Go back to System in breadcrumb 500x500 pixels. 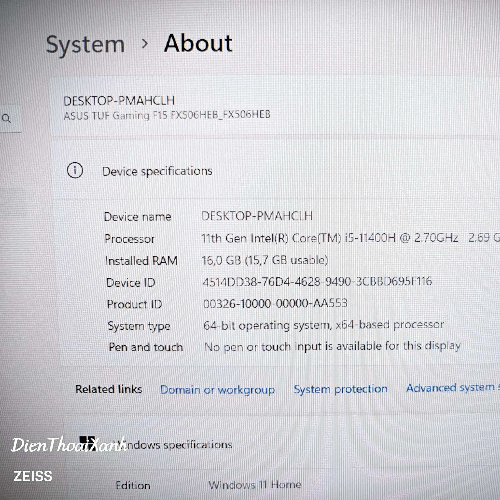pyautogui.click(x=85, y=45)
